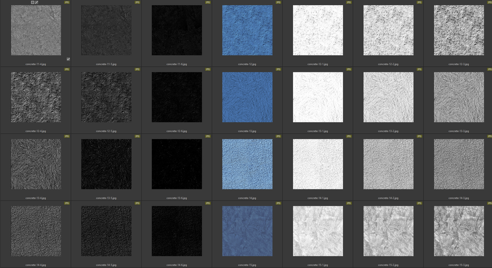The width and height of the screenshot is (492, 268).
Task: Select the concrete-12-4.jpg embossed thumbnail
Action: (36, 97)
